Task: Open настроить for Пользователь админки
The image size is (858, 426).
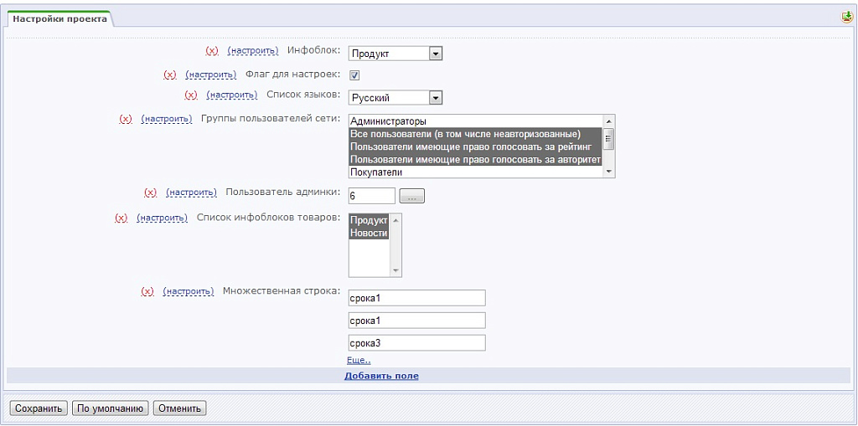Action: tap(192, 192)
